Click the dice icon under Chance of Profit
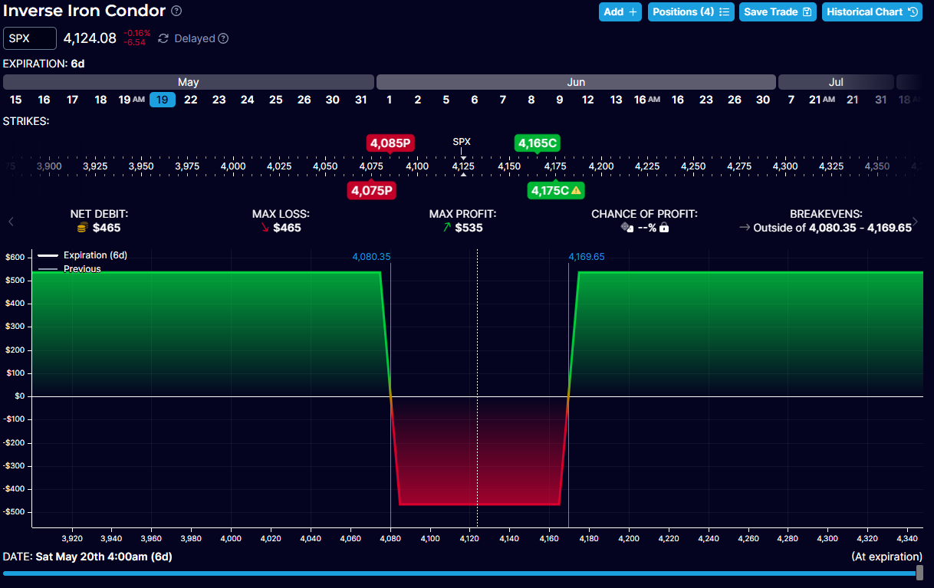This screenshot has height=588, width=934. click(627, 228)
